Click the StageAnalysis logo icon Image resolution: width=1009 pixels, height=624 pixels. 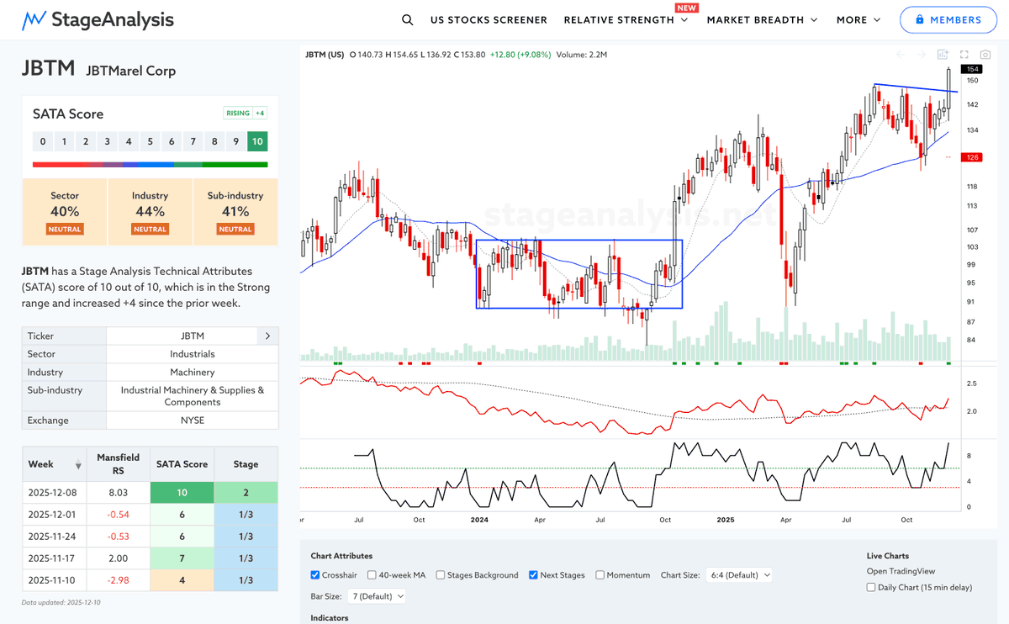33,19
